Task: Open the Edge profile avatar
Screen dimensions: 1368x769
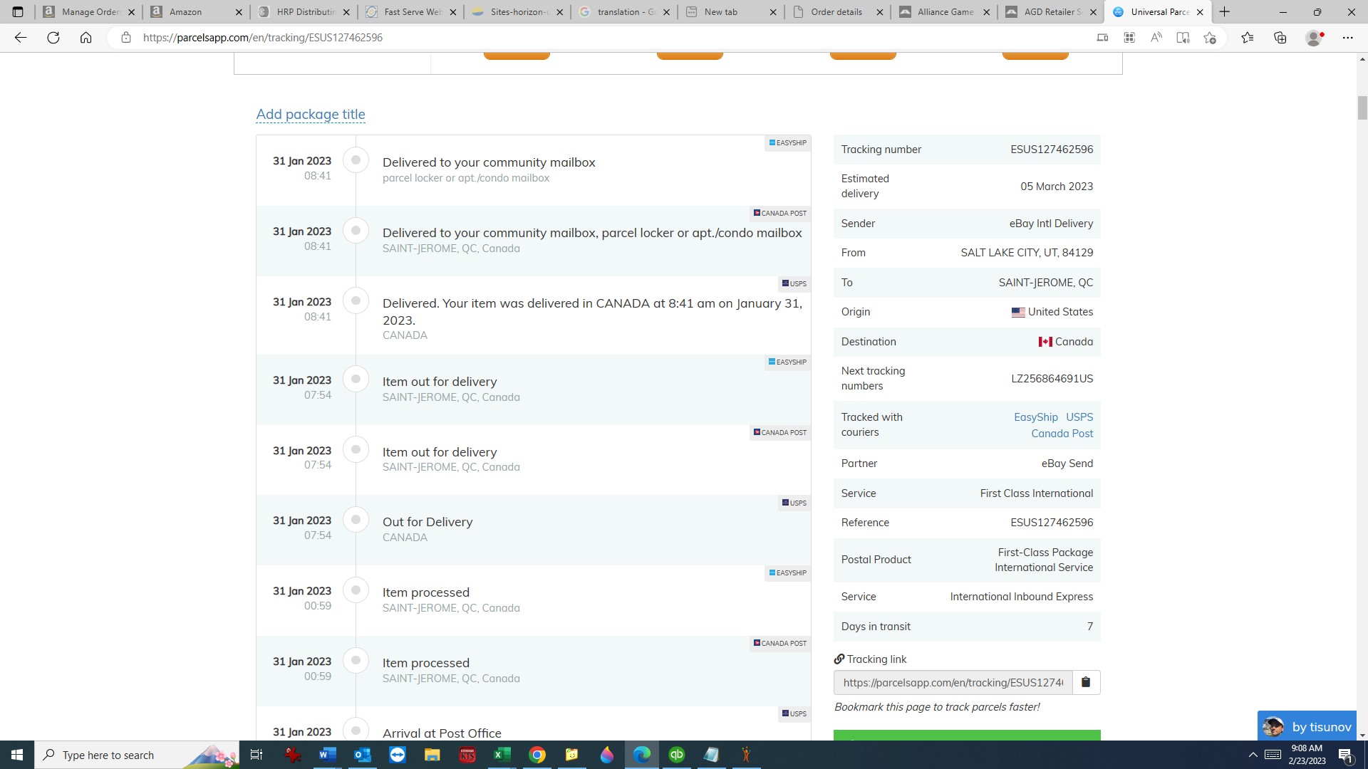Action: [x=1314, y=38]
